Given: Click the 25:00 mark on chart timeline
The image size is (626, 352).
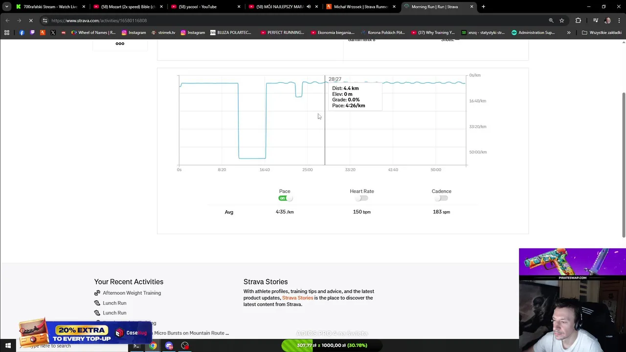Looking at the screenshot, I should 307,170.
